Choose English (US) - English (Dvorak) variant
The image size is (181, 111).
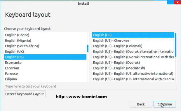(133, 63)
